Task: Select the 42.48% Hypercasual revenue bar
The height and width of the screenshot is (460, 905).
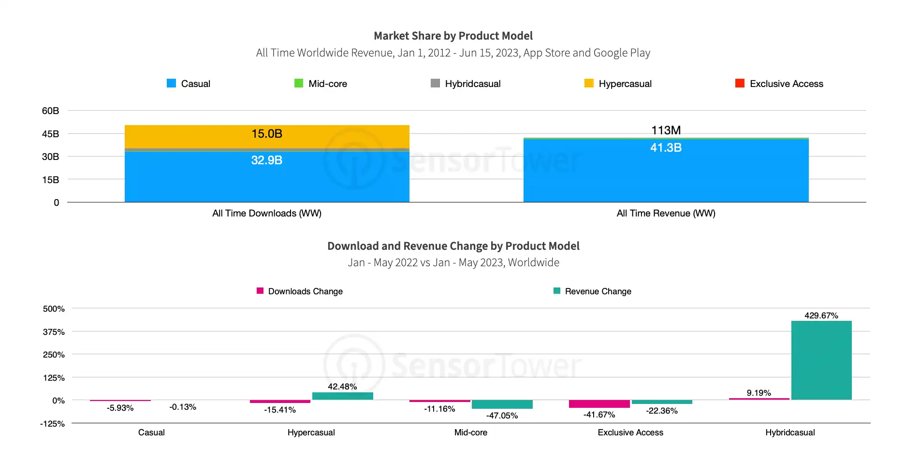Action: [343, 396]
